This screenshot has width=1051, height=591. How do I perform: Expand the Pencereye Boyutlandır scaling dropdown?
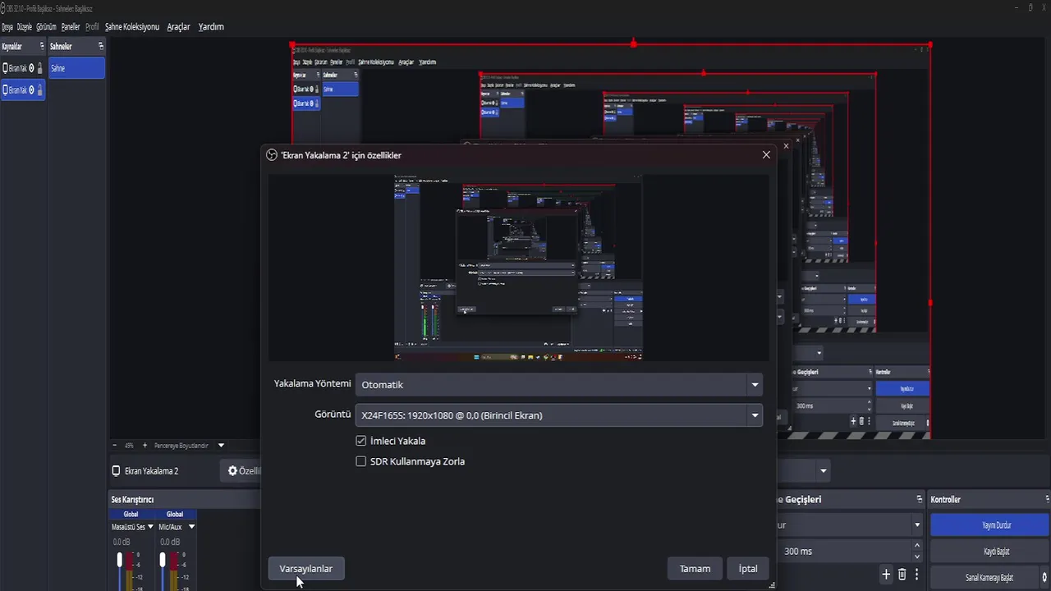click(x=221, y=446)
